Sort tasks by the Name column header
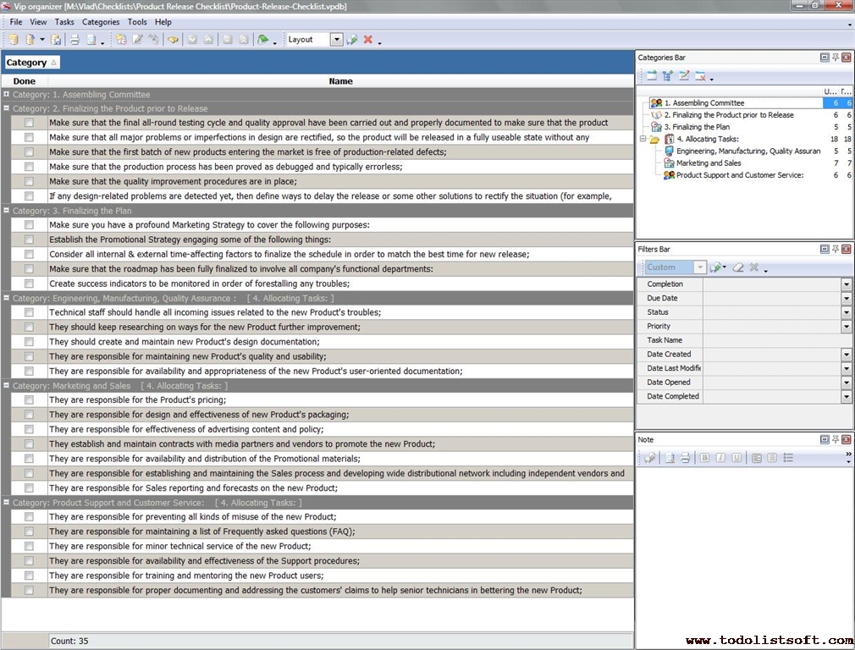 pos(340,81)
